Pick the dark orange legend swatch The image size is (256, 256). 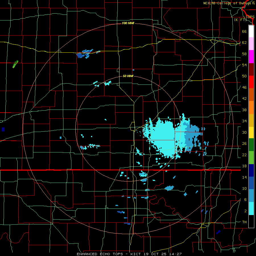[251, 95]
